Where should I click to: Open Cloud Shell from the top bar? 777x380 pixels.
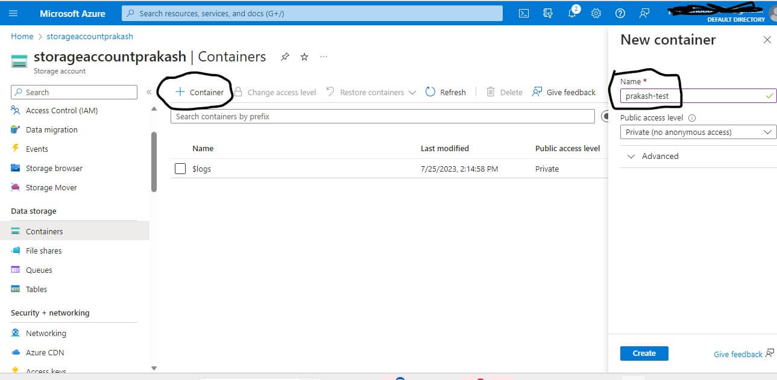[524, 13]
